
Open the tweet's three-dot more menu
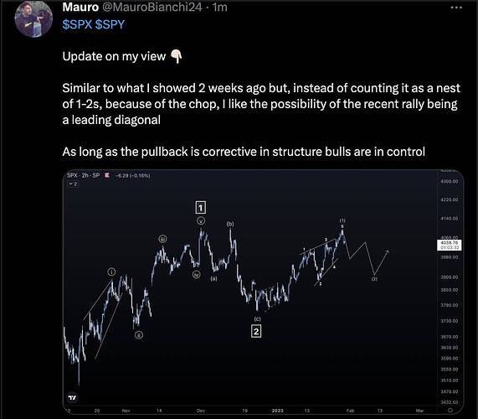click(x=456, y=8)
